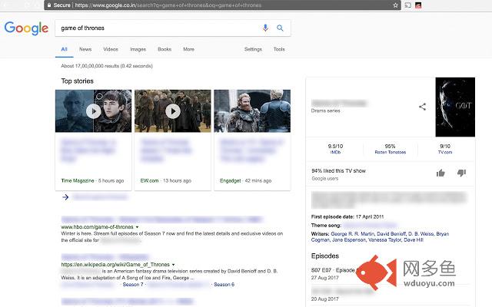The width and height of the screenshot is (492, 307).
Task: Click the Engadget top story thumbnail
Action: point(252,111)
